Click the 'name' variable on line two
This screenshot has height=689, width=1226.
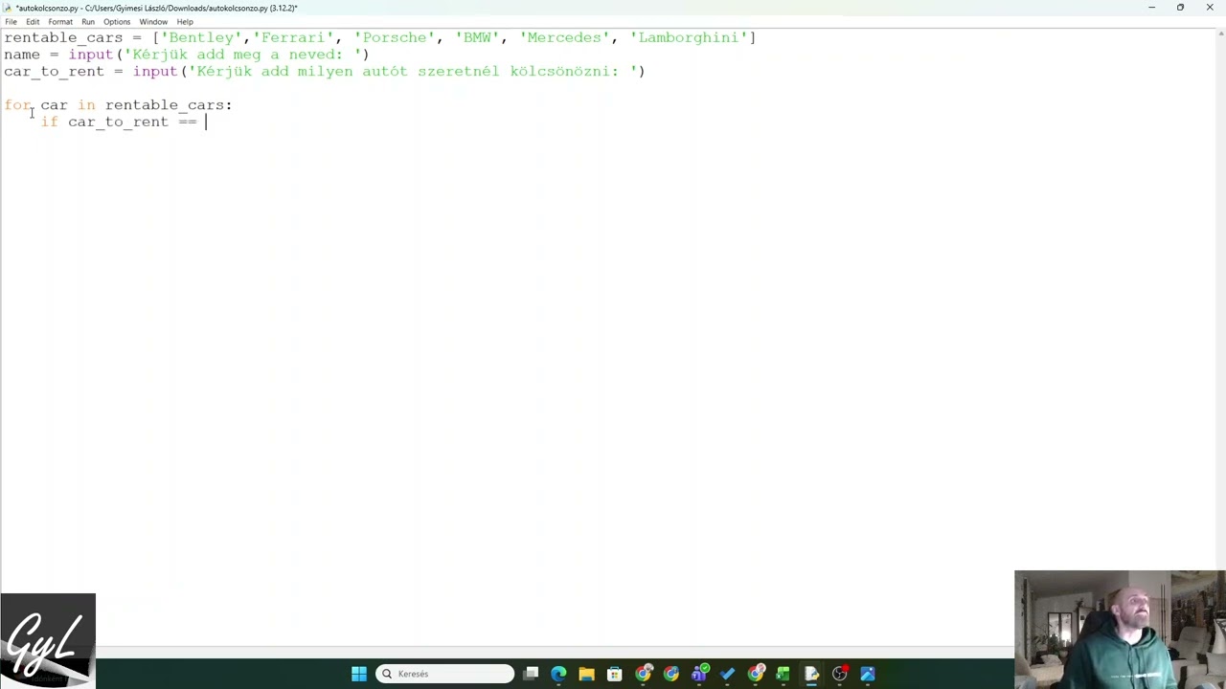click(22, 55)
